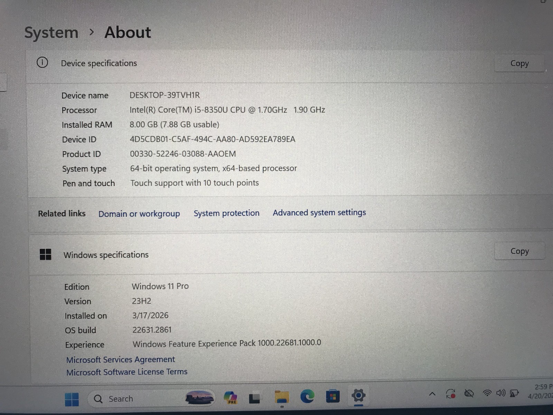Open Microsoft Software License Terms
This screenshot has height=415, width=553.
pyautogui.click(x=127, y=372)
